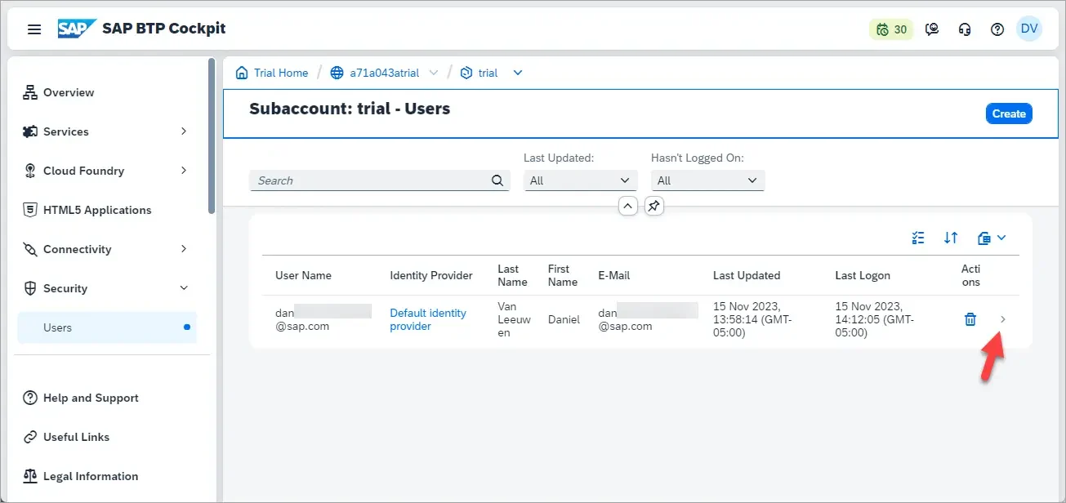Click the User Name column header

[x=303, y=275]
